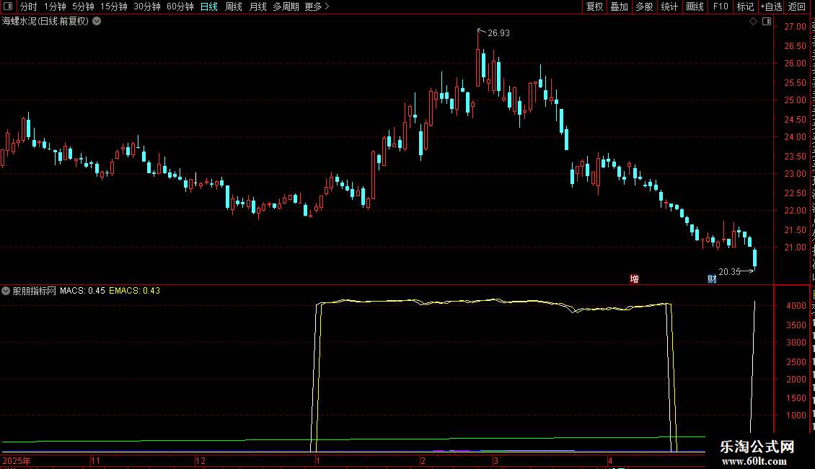Toggle the right side panel icon
The width and height of the screenshot is (815, 469).
[767, 22]
